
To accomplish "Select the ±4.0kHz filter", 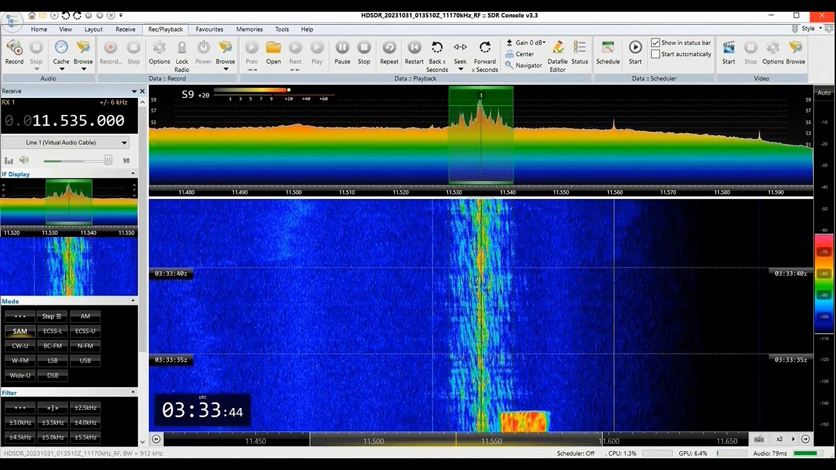I will point(85,422).
